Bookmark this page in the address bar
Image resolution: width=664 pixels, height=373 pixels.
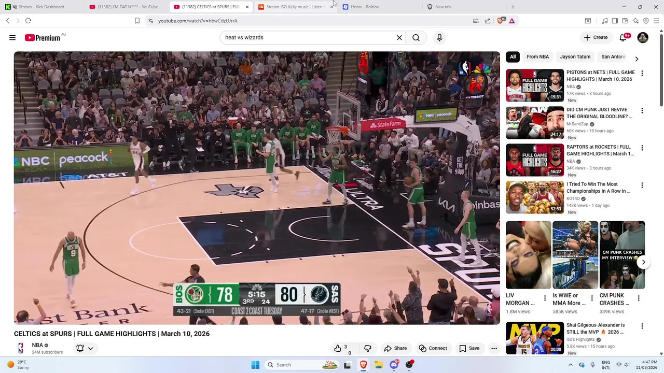pos(137,21)
